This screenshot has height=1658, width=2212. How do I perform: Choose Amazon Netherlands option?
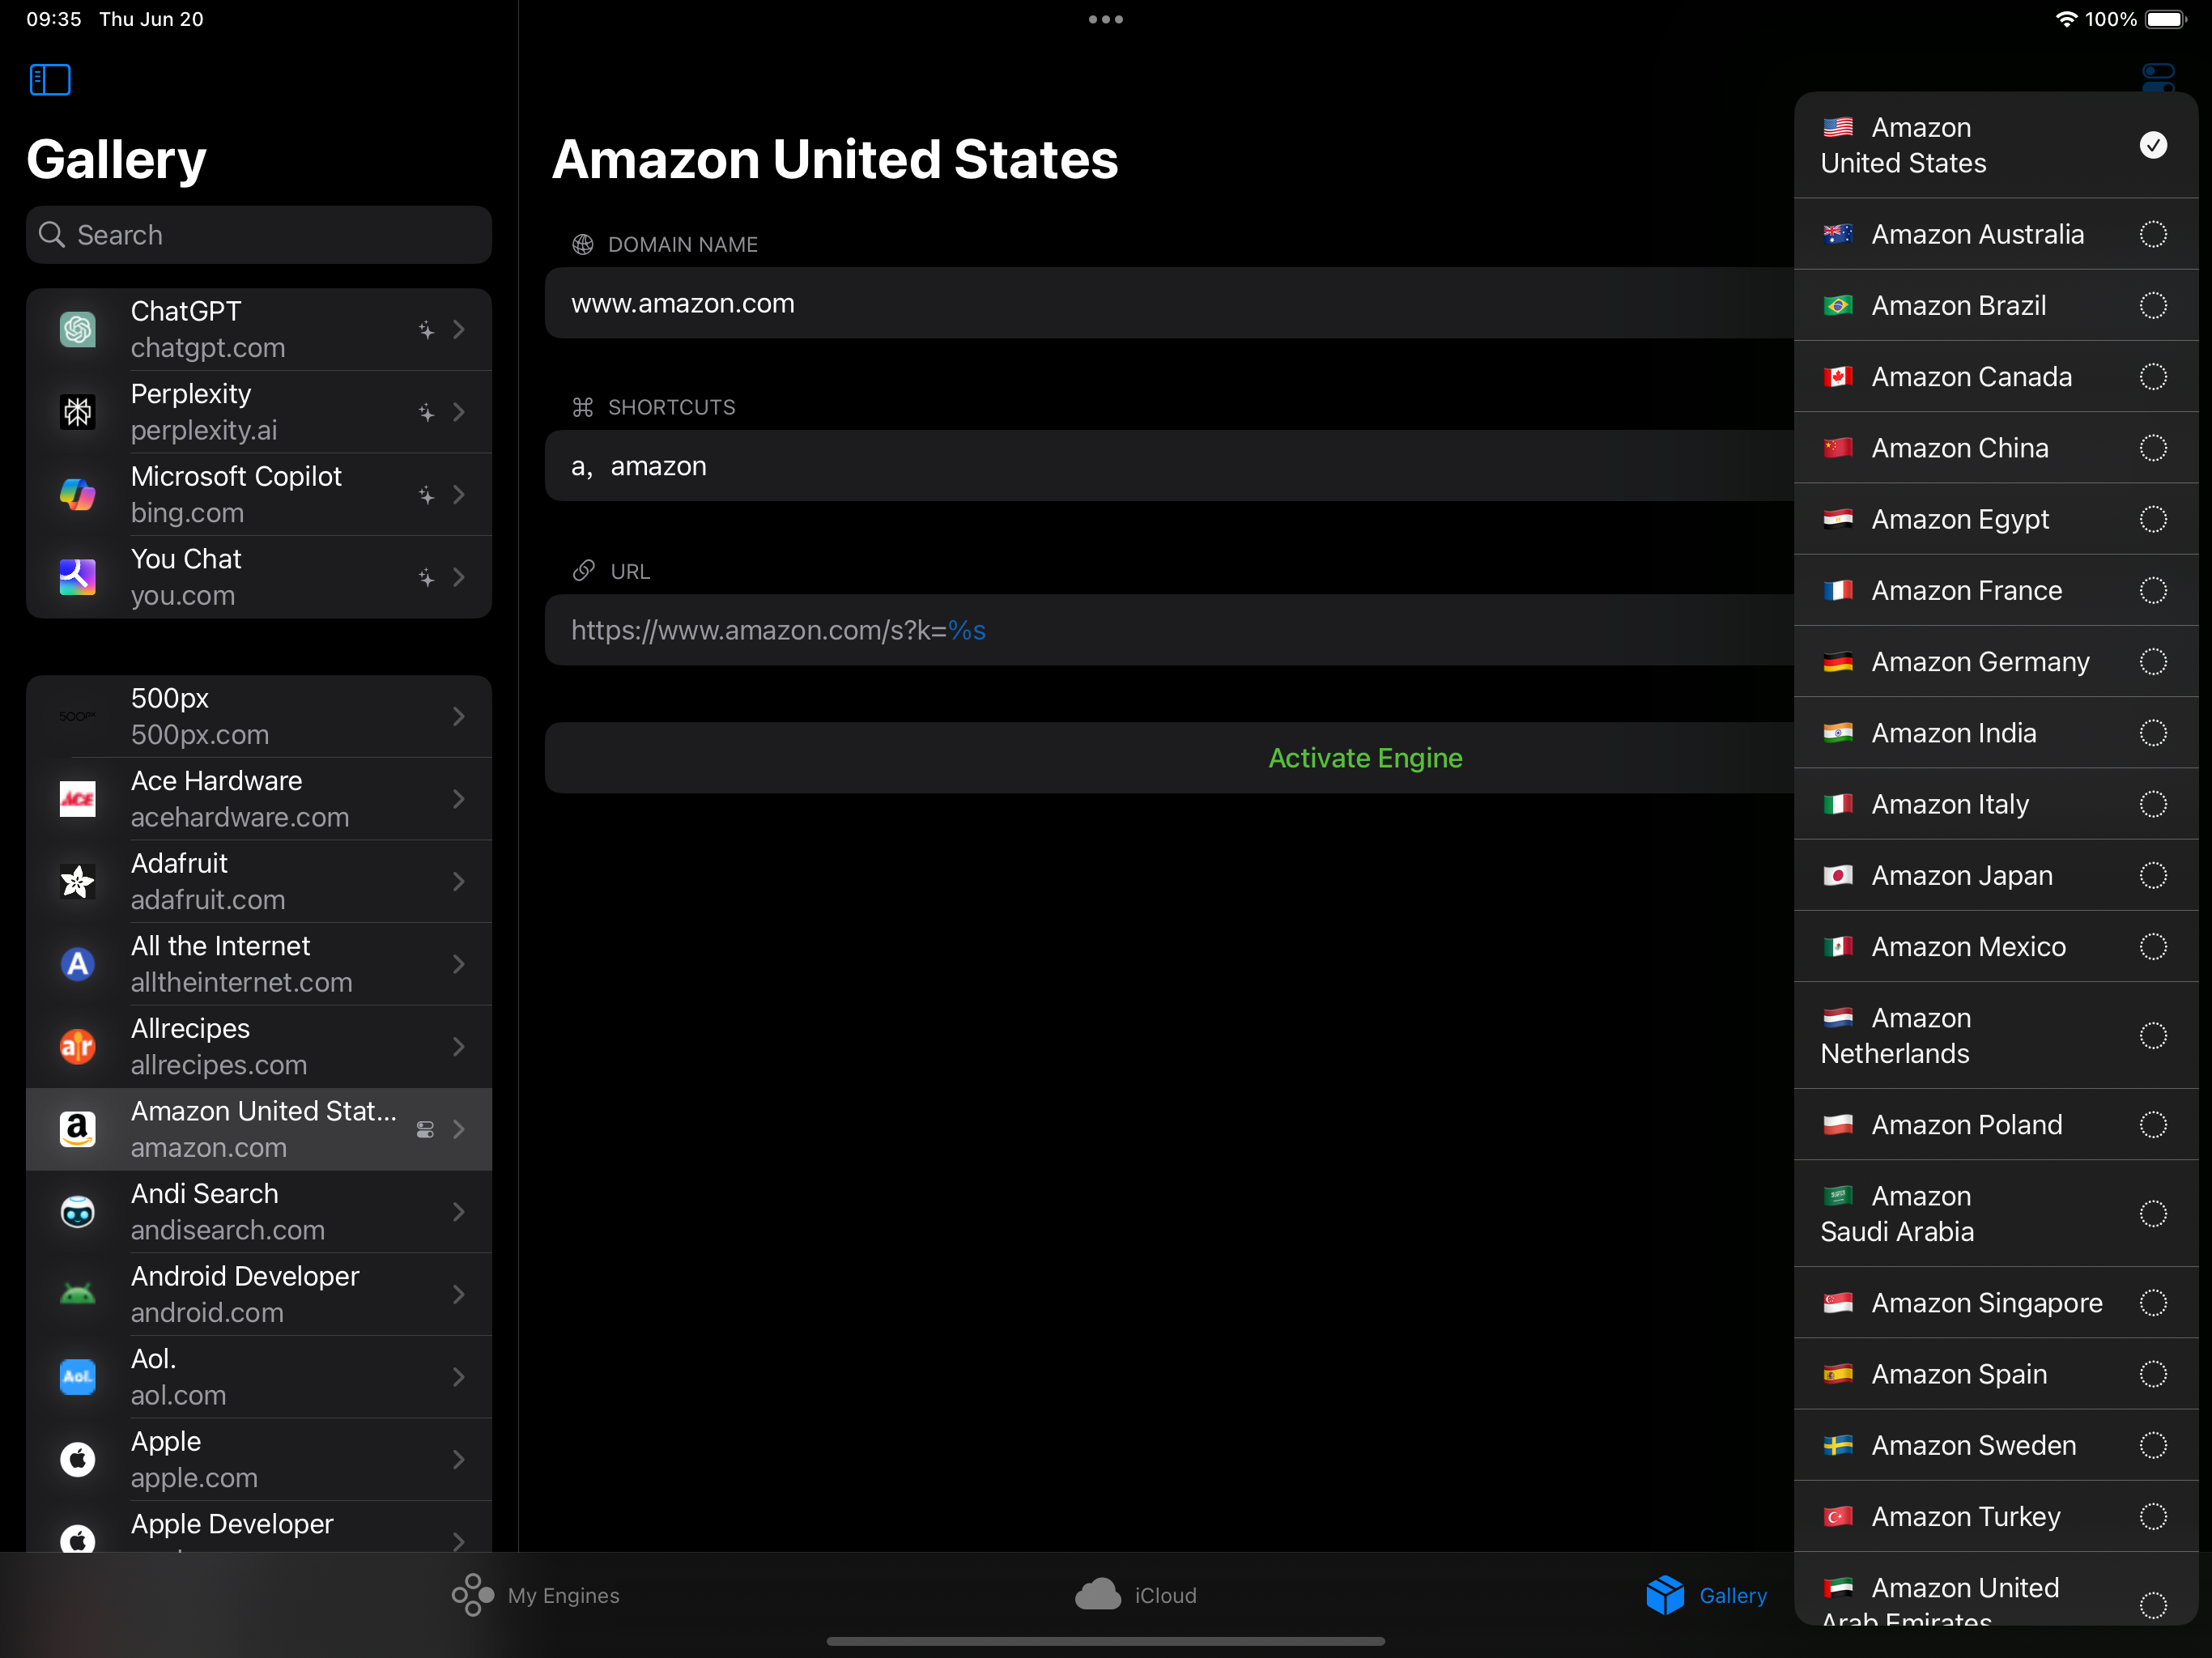pos(1996,1035)
